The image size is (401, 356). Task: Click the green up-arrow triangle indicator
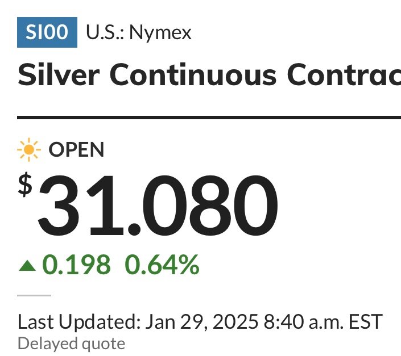27,266
